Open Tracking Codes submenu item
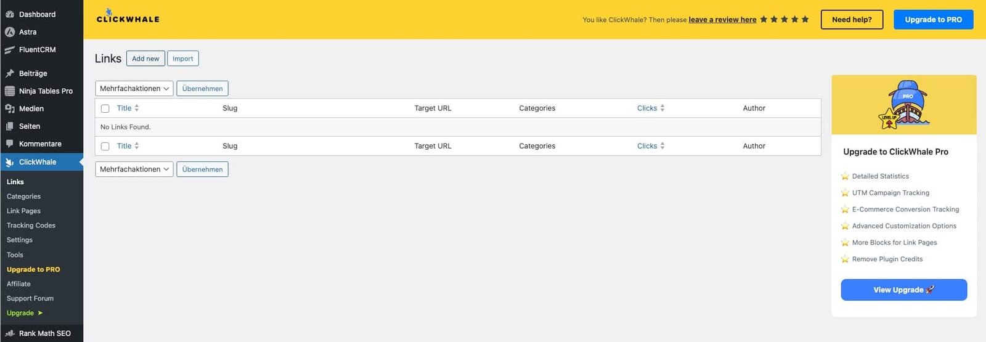 click(x=31, y=226)
